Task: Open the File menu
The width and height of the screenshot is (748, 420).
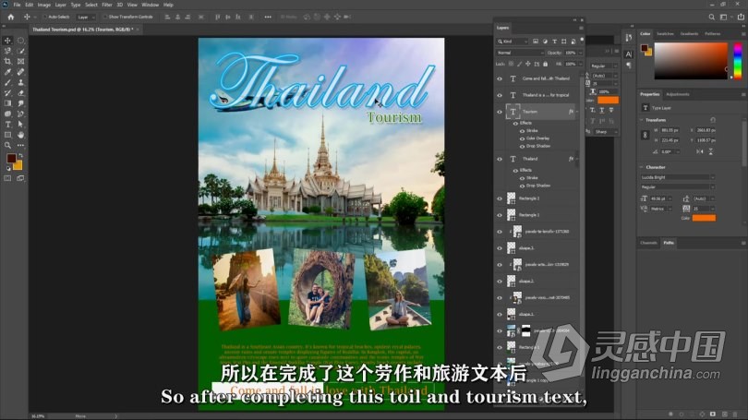Action: tap(17, 5)
